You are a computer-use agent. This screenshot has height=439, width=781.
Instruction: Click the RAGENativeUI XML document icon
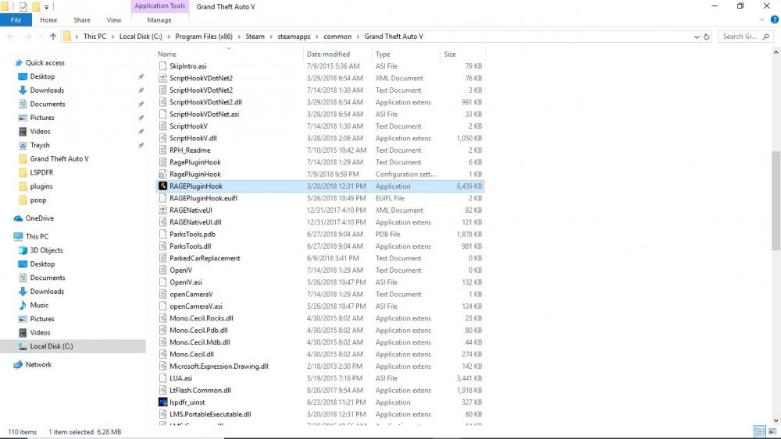(x=162, y=211)
